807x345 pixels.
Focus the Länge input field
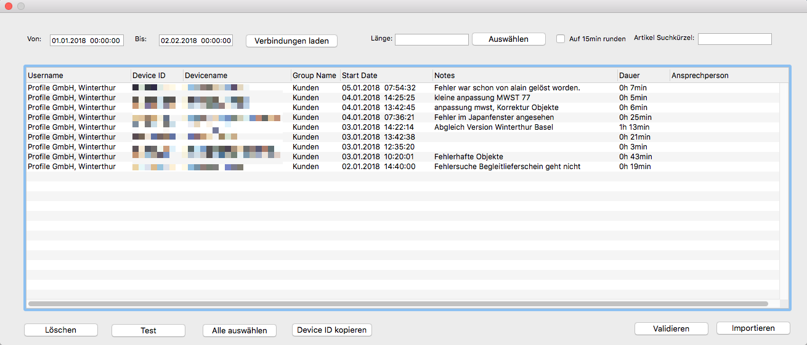pos(431,39)
